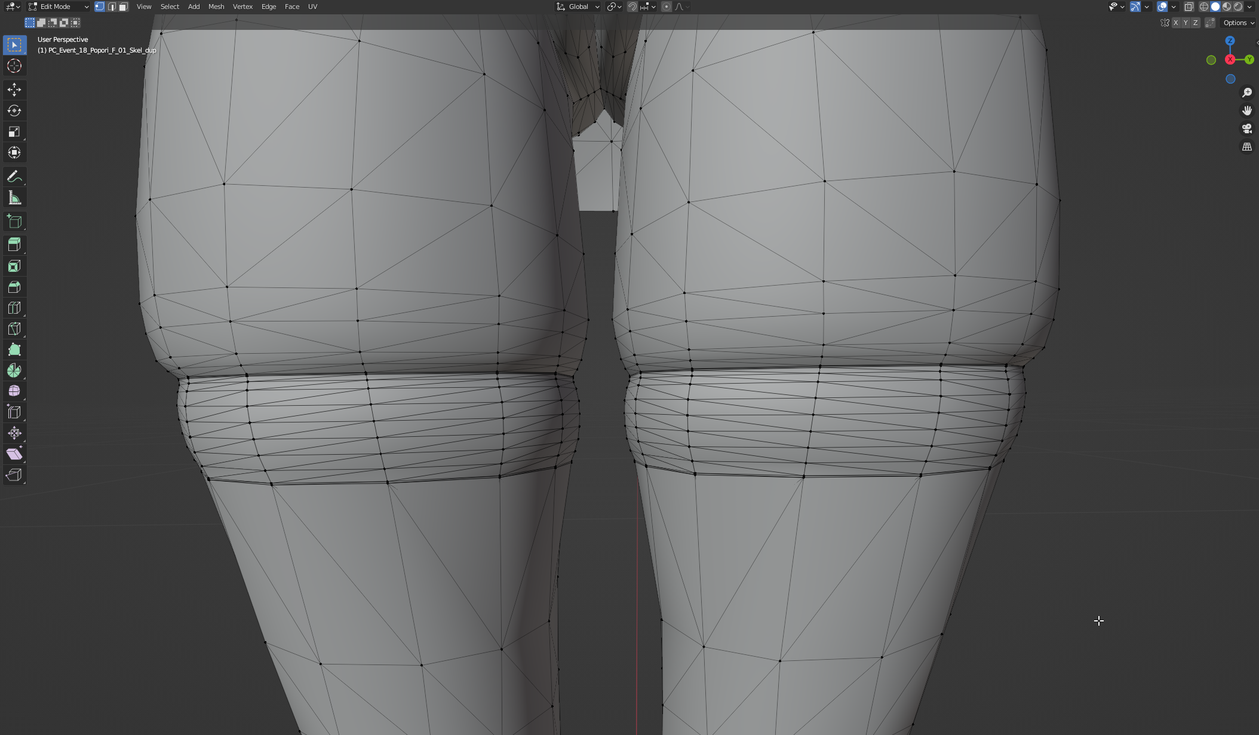The width and height of the screenshot is (1259, 735).
Task: Select the 3D Cursor tool
Action: [14, 66]
